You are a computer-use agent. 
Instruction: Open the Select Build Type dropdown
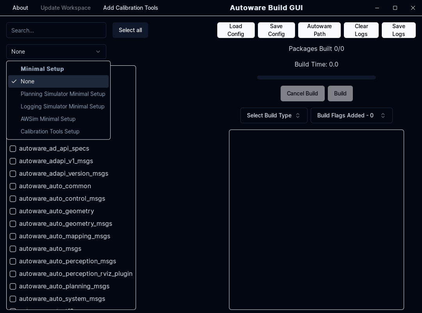(274, 115)
